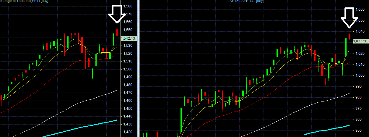
Task: Click the 1,450 price axis value
Action: click(128, 109)
